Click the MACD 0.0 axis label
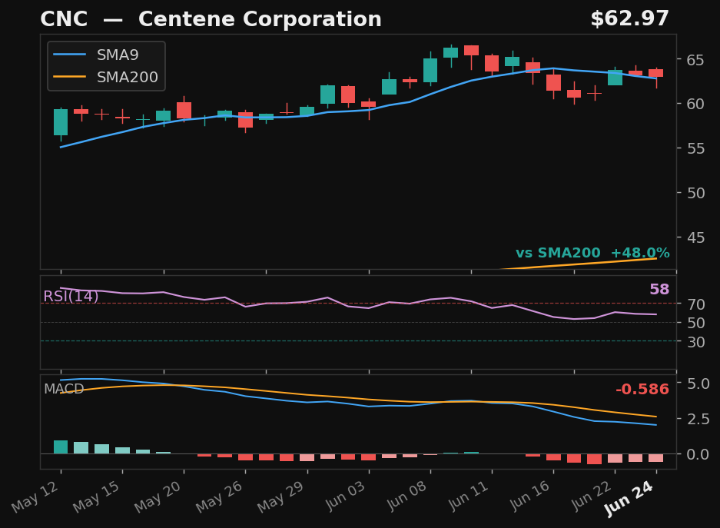 [x=698, y=454]
